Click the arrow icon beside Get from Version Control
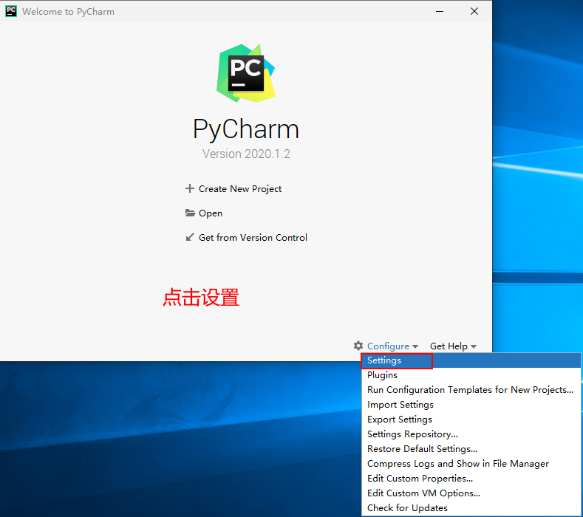The image size is (583, 517). point(190,237)
